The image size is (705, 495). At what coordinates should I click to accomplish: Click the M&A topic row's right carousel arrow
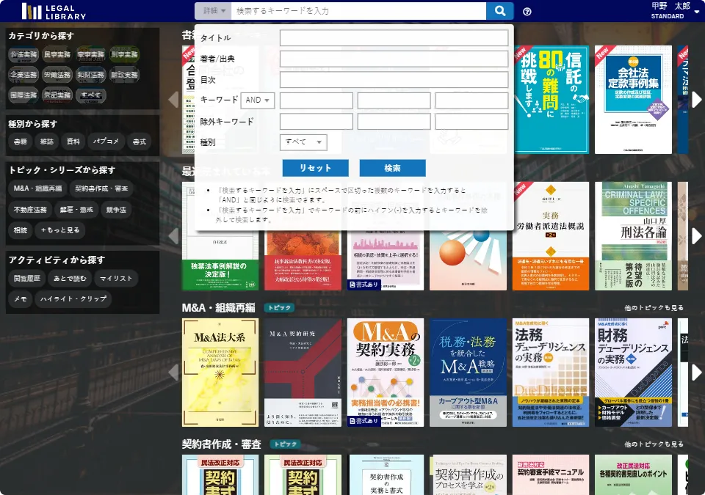(696, 373)
